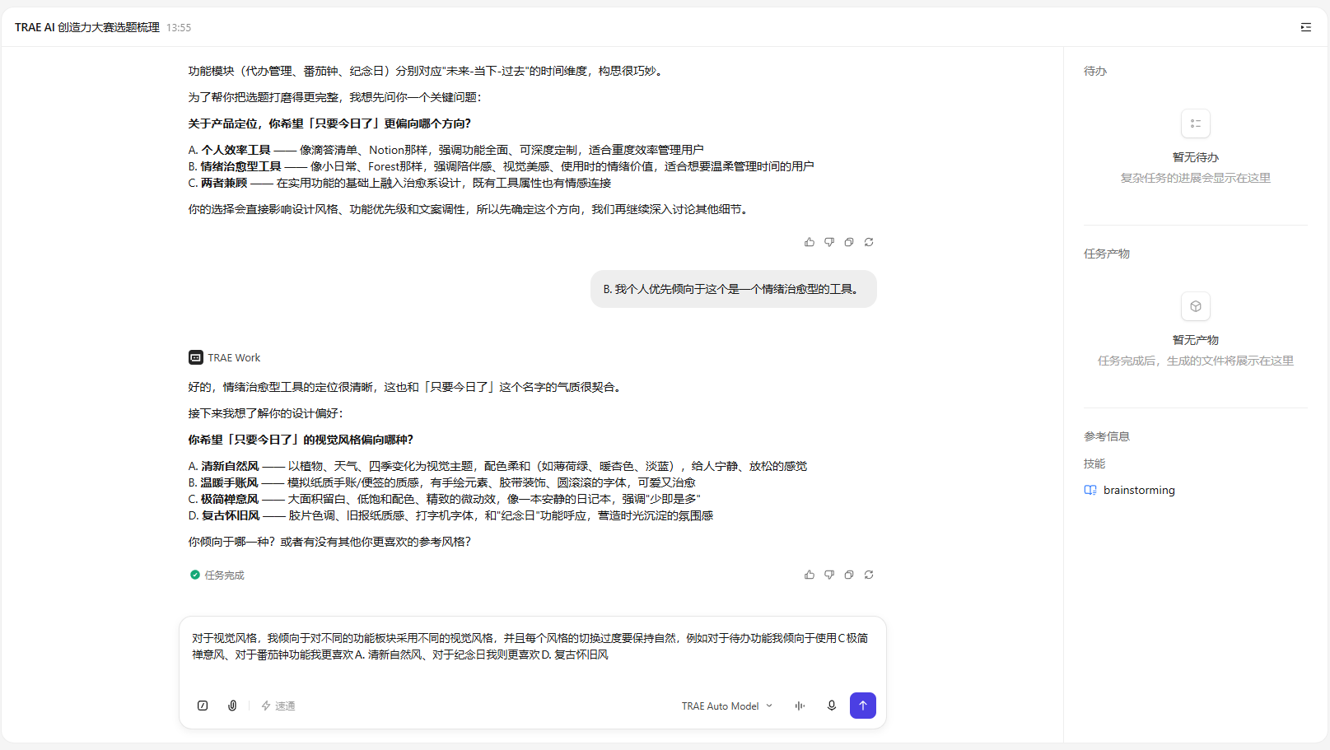Toggle the right sidebar panel icon in header
1330x750 pixels.
click(x=1306, y=27)
